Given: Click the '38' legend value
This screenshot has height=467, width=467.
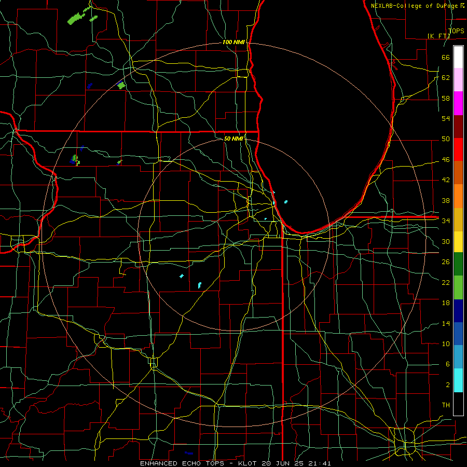Looking at the screenshot, I should pos(446,201).
